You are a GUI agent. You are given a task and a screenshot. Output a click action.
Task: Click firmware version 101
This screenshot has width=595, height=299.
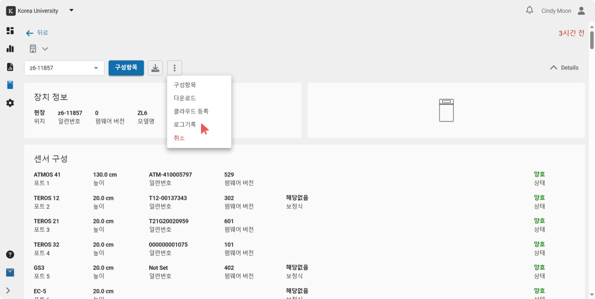(229, 245)
